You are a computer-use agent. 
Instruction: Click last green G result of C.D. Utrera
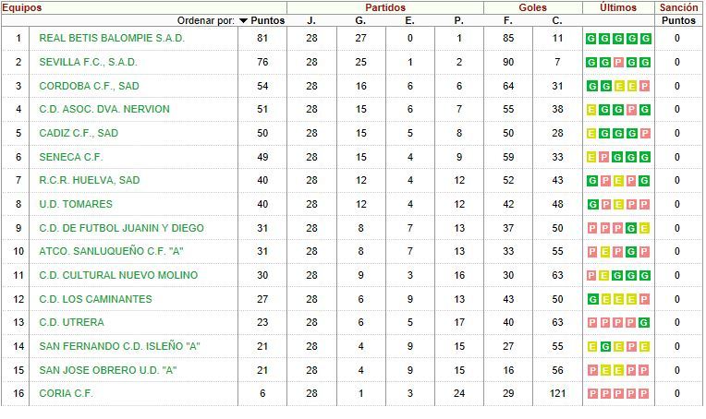pos(644,322)
